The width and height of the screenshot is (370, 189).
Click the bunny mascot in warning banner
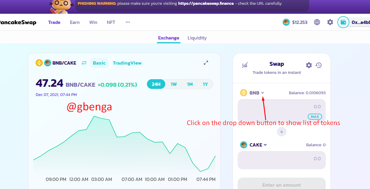(x=61, y=6)
